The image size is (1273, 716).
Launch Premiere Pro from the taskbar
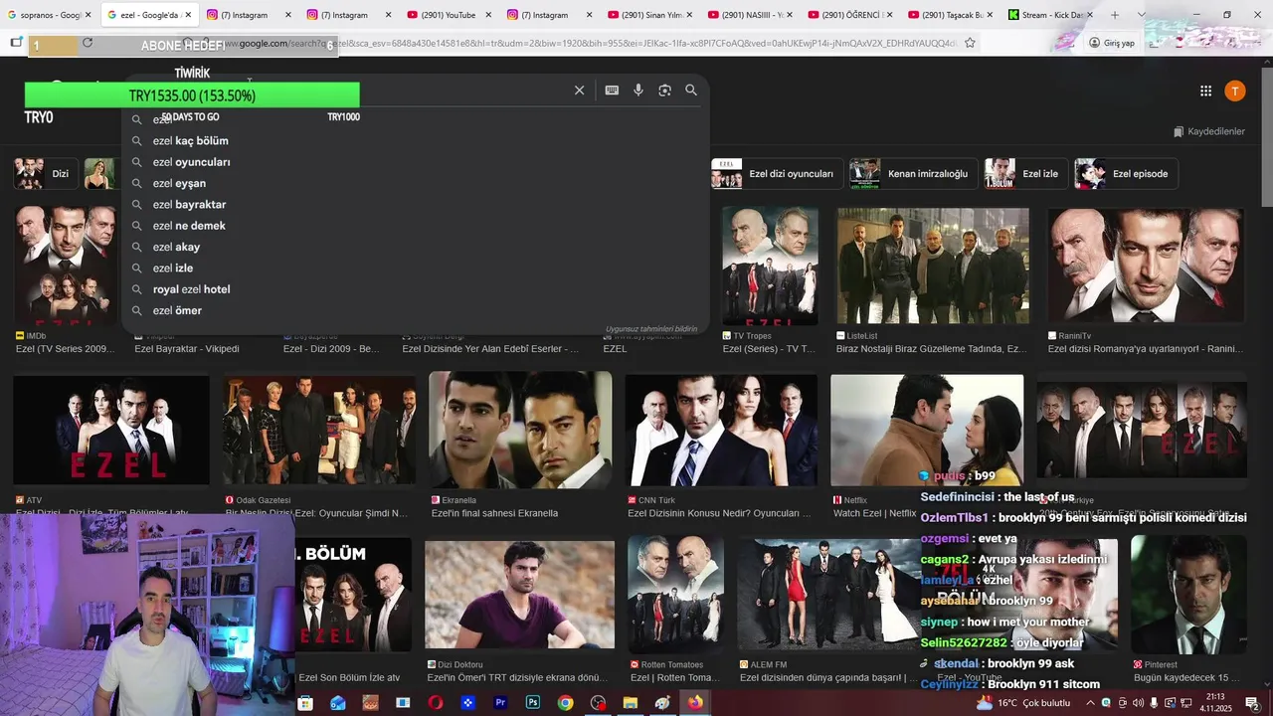(x=500, y=703)
